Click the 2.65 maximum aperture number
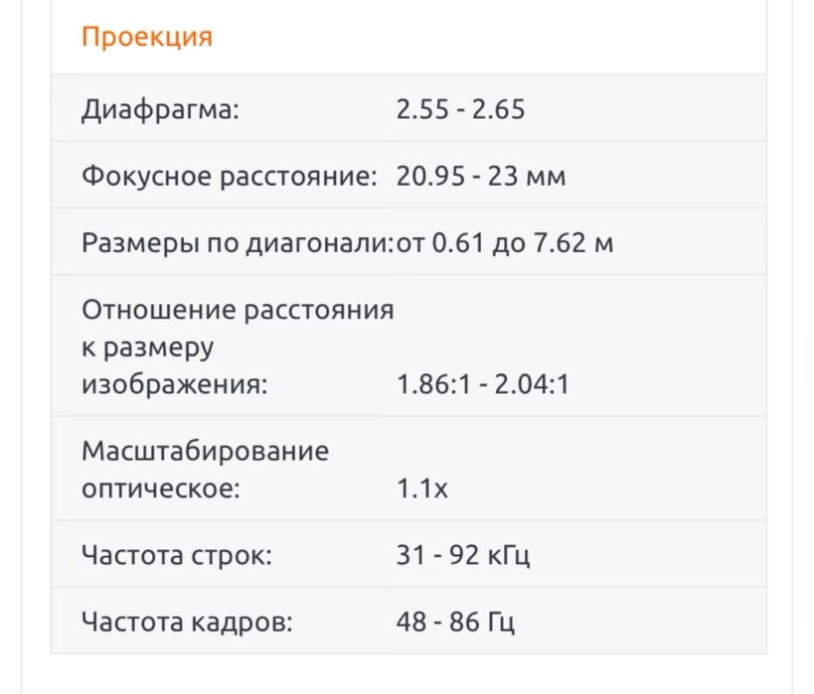This screenshot has width=814, height=694. tap(498, 109)
